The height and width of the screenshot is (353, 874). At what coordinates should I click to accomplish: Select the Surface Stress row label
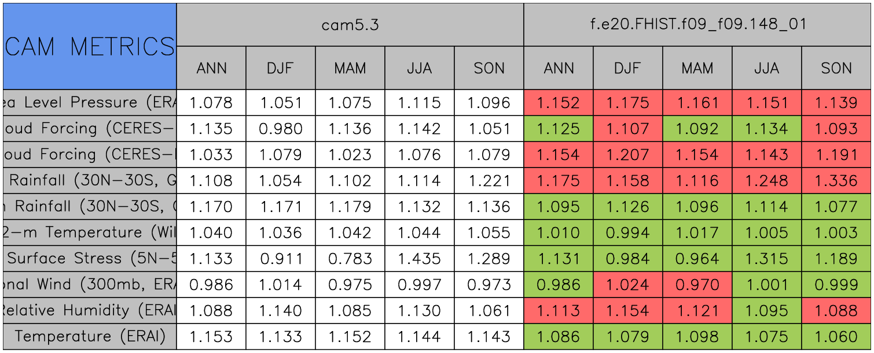[89, 259]
